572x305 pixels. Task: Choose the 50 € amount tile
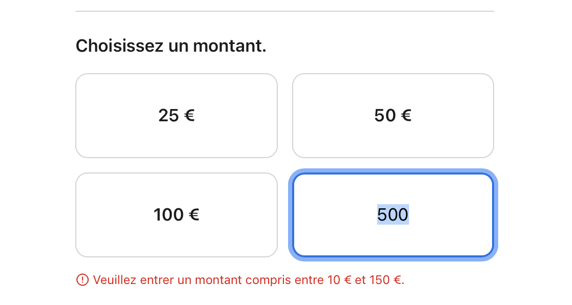click(x=393, y=116)
